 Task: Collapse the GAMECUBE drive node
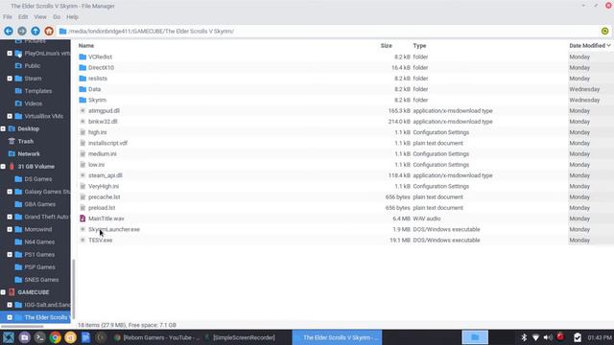3,292
